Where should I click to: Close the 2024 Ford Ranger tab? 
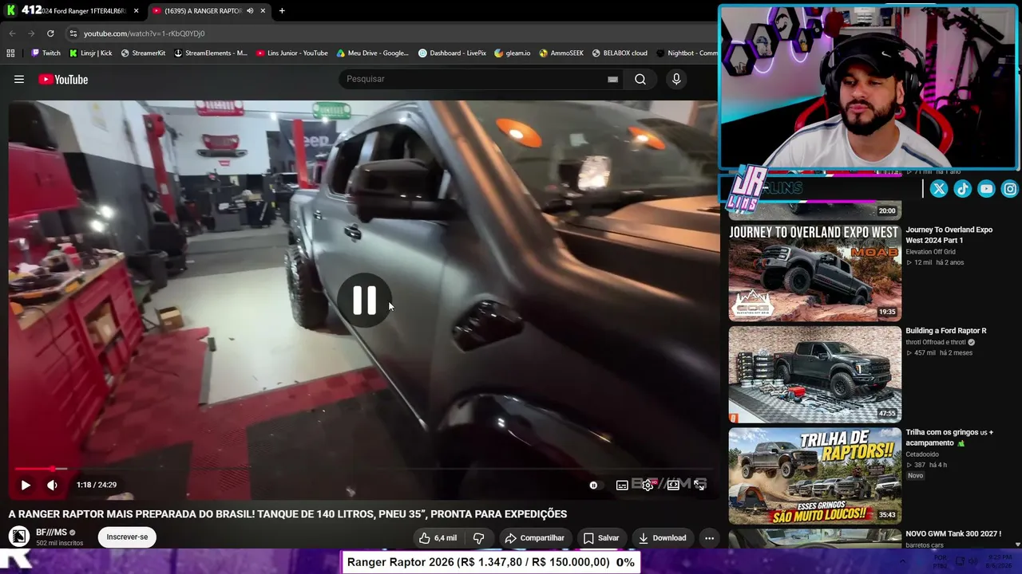136,10
